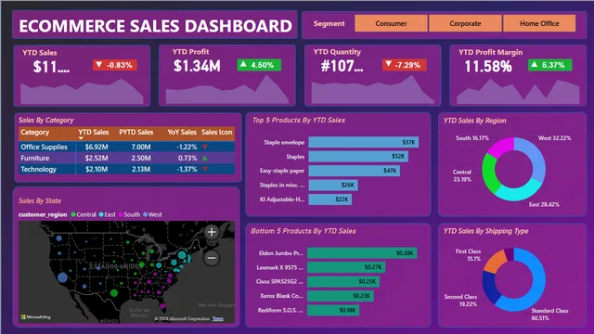The width and height of the screenshot is (594, 334).
Task: Select the Staples in misc. $26K bar
Action: pos(333,186)
